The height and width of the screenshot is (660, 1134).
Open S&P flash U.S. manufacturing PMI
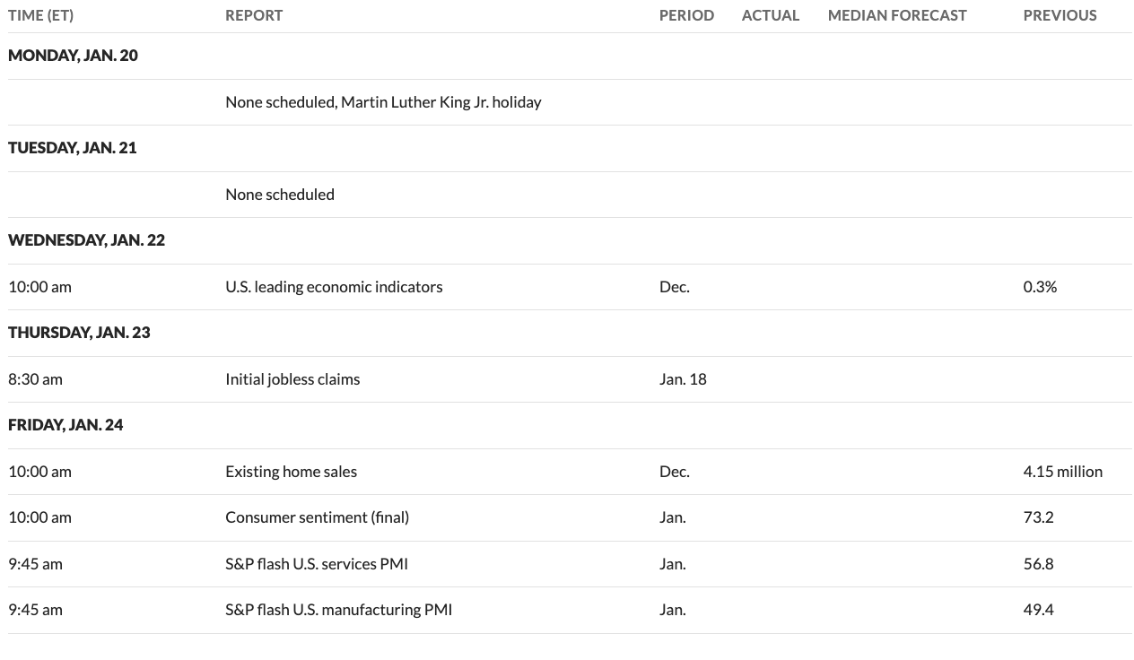tap(338, 610)
